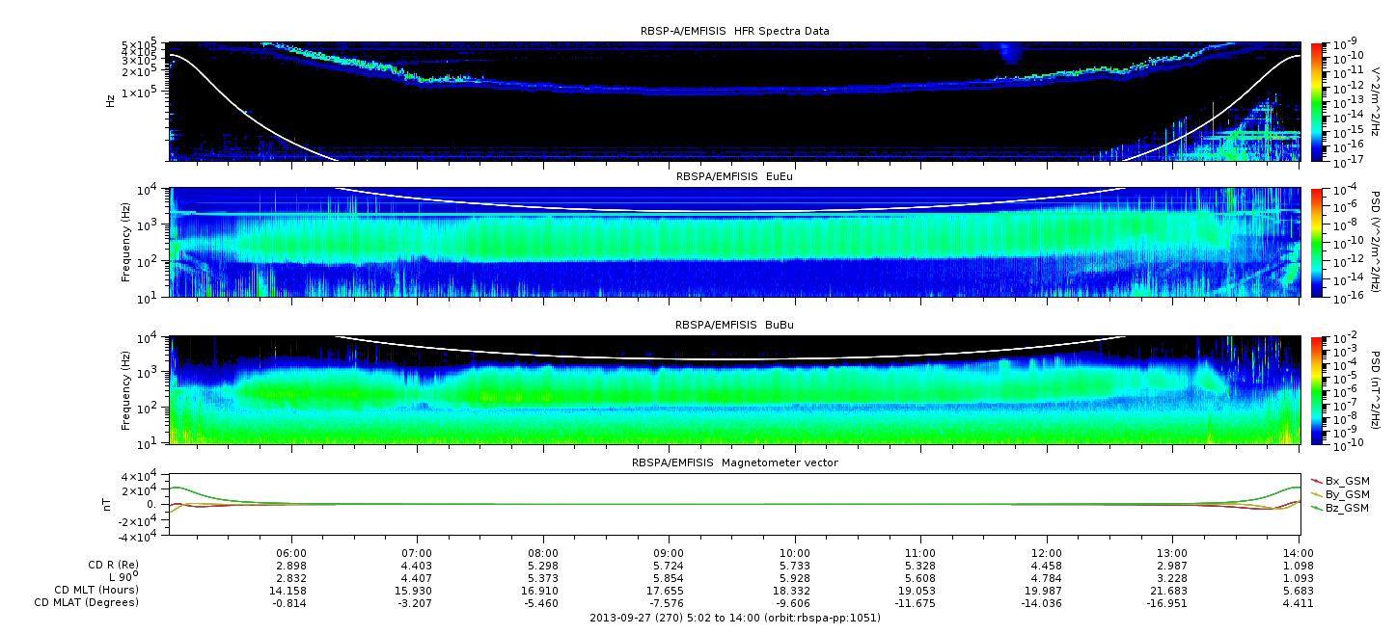Viewport: 1396px width, 634px height.
Task: Click the 06:00 time axis label
Action: pos(291,554)
